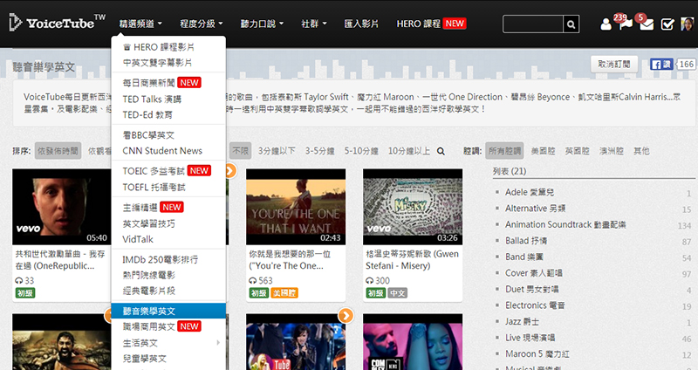Click the search icon after duration filters
Image resolution: width=698 pixels, height=370 pixels.
coord(441,151)
